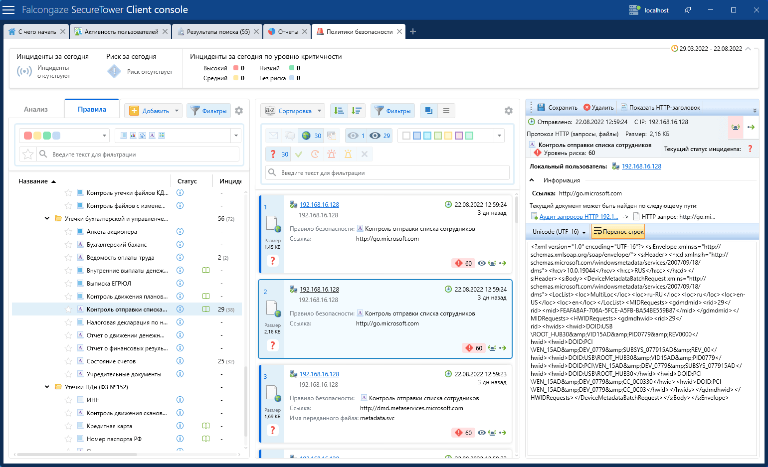This screenshot has height=467, width=768.
Task: Collapse Утечки ПДн (ФЗ №152) folder
Action: tap(47, 387)
